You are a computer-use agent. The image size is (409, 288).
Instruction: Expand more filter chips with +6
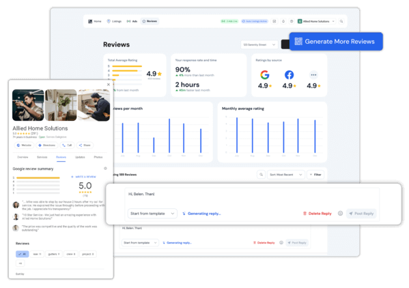(20, 263)
